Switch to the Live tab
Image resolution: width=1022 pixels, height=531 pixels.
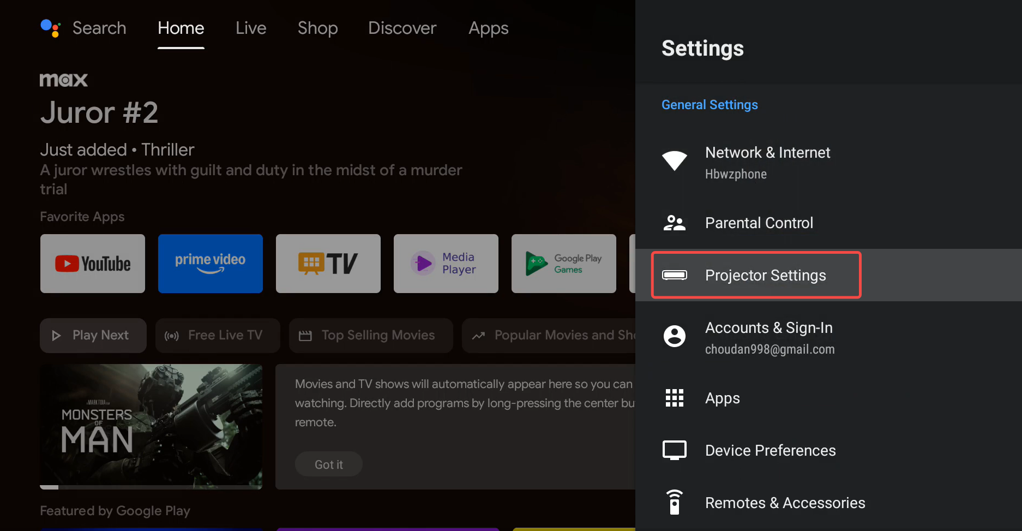click(x=251, y=28)
